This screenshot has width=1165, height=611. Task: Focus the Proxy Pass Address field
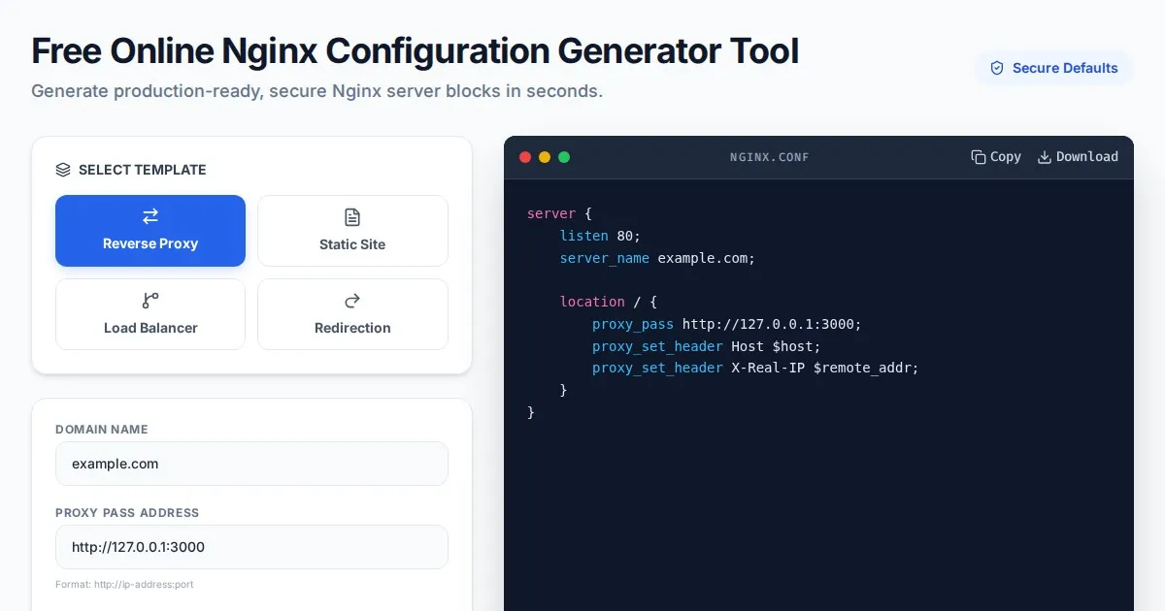(x=251, y=547)
